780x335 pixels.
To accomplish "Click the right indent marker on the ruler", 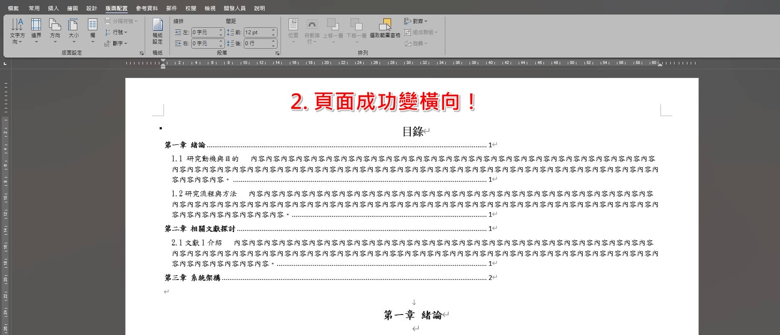I will [x=660, y=64].
